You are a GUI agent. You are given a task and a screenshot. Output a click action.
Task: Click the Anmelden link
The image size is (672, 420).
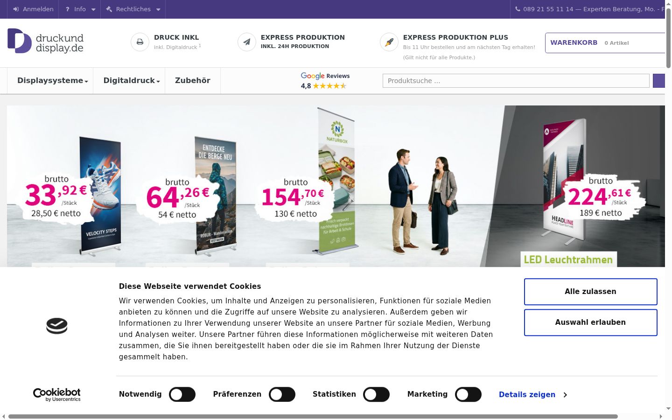pyautogui.click(x=33, y=9)
